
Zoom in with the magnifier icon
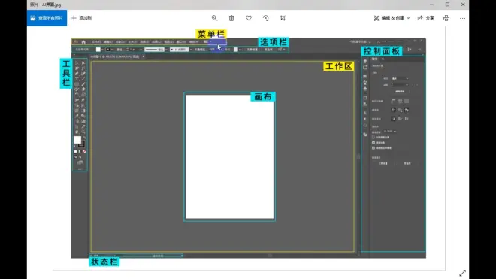tap(214, 18)
